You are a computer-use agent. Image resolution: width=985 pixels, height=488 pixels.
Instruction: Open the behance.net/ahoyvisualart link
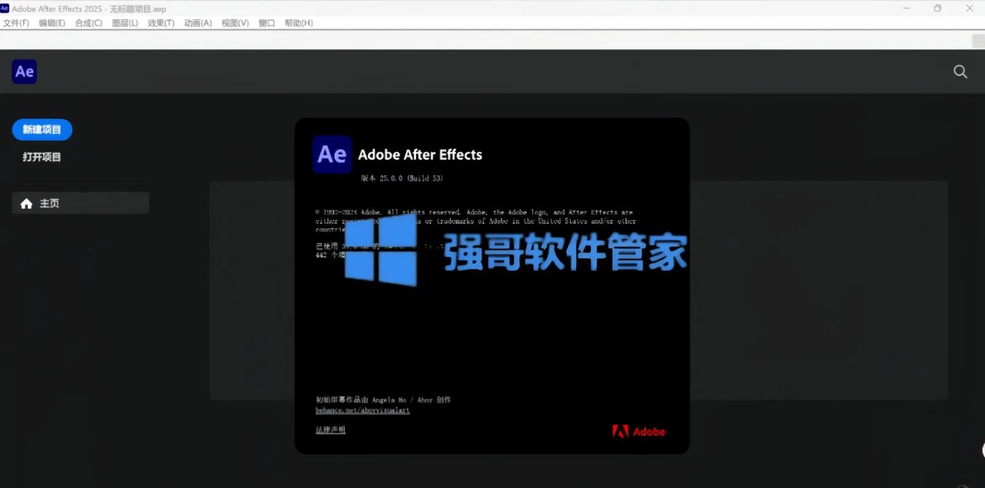click(363, 410)
